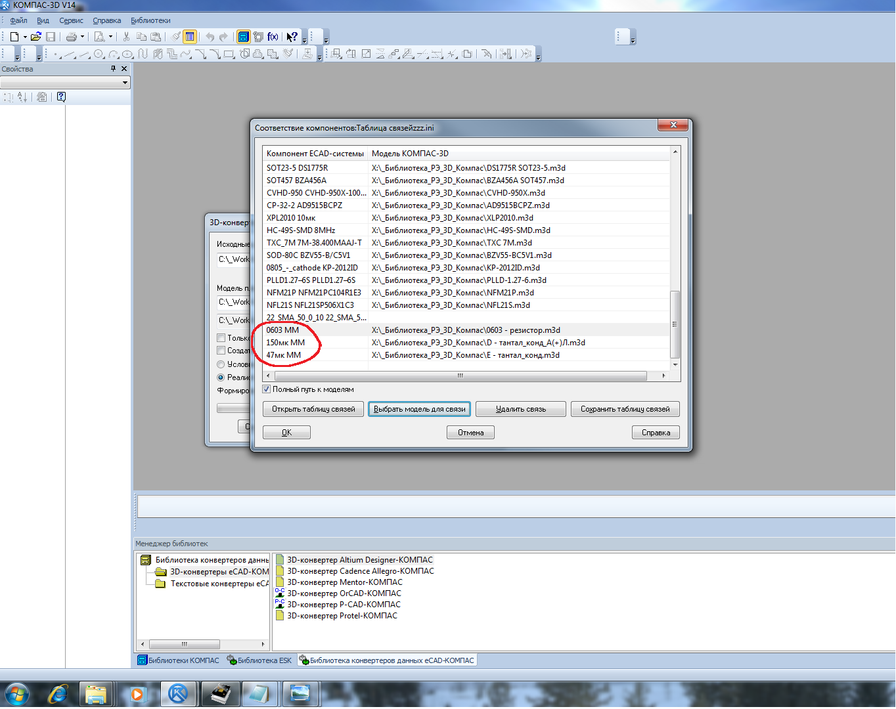Click the Print icon in toolbar
This screenshot has height=709, width=896.
point(72,37)
